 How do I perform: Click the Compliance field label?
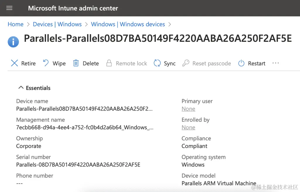(196, 139)
